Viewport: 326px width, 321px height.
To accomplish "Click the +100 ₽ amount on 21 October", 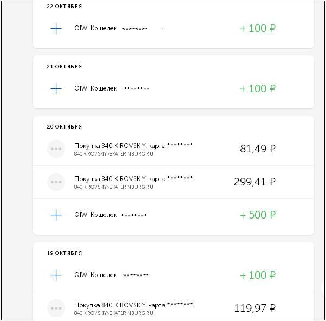I will pyautogui.click(x=258, y=89).
